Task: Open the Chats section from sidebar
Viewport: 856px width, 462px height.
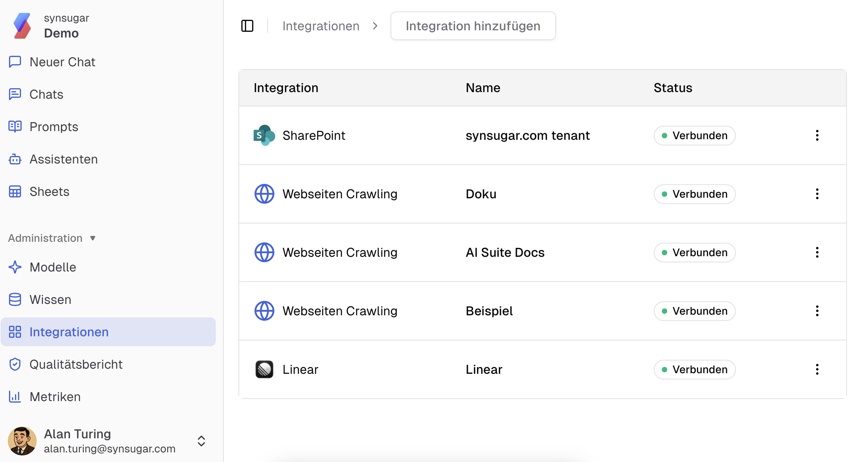Action: click(46, 94)
